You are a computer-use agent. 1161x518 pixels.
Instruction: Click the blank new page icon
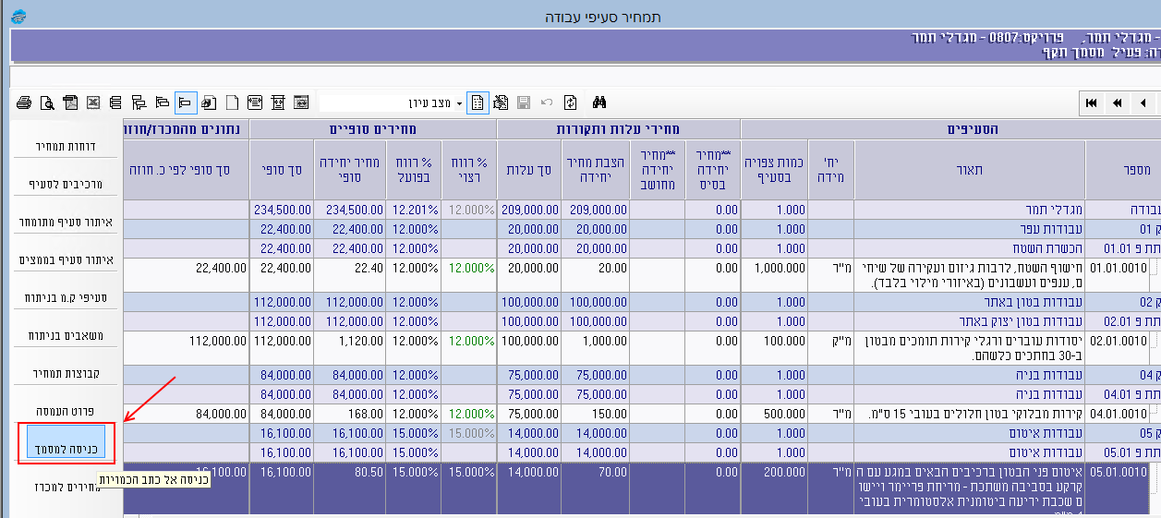[x=232, y=102]
